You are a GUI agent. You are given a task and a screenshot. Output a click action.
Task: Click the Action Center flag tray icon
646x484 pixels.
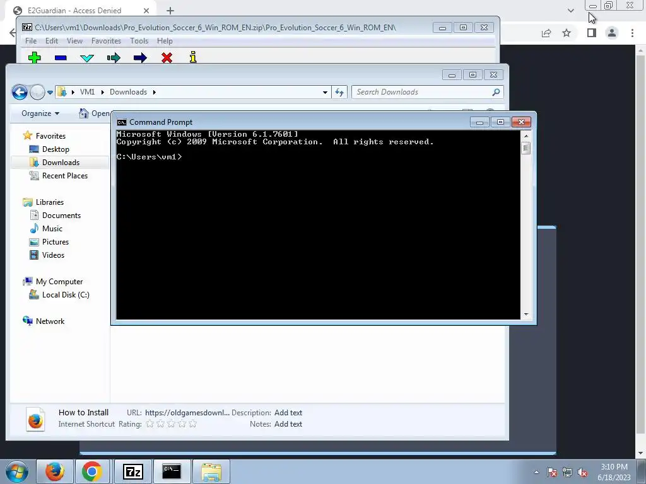point(552,472)
